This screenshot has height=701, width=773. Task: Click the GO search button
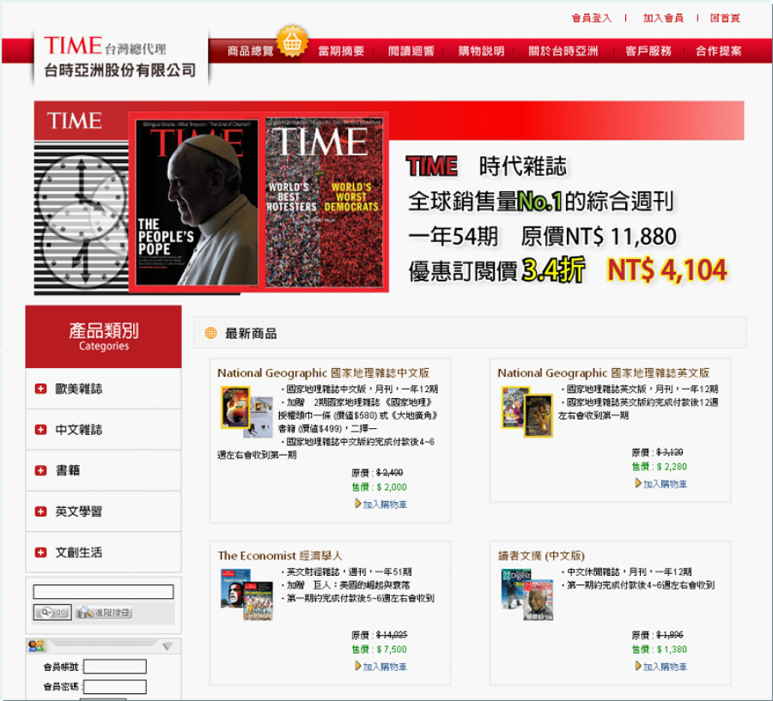point(52,613)
